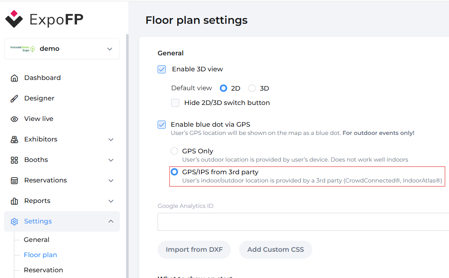Click the ExpoFP logo icon
The width and height of the screenshot is (449, 278).
14,19
